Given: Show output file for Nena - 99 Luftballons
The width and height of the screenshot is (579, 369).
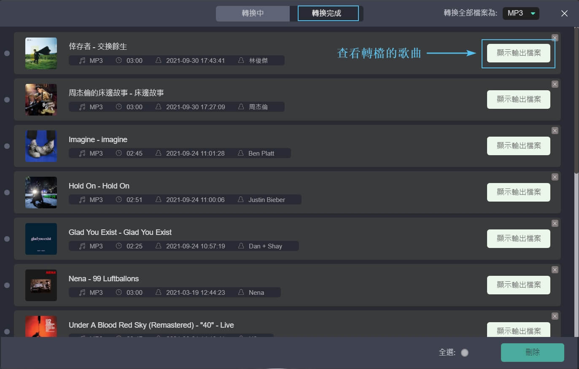Looking at the screenshot, I should (519, 285).
